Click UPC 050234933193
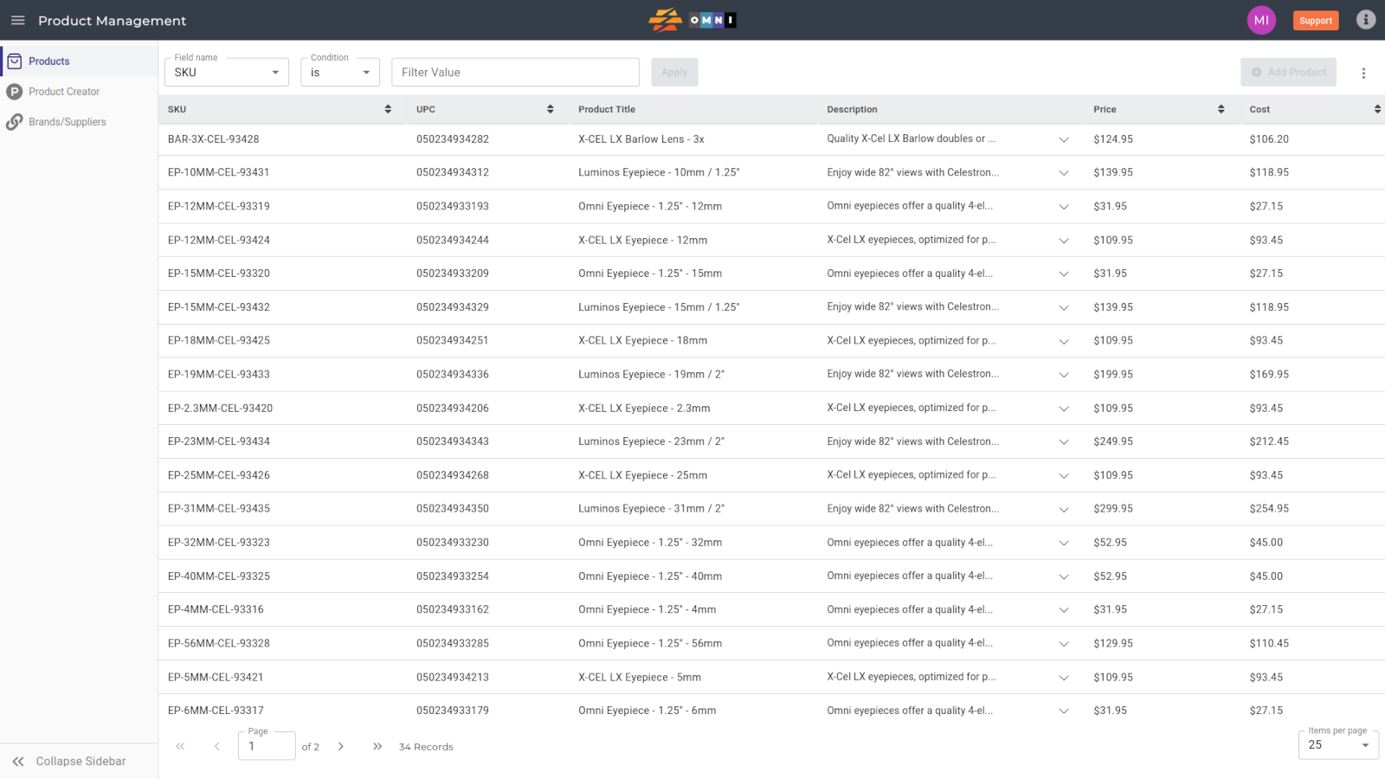 453,206
